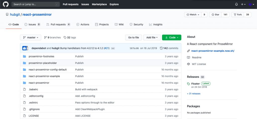The image size is (257, 119).
Task: Click the prosemirror-footnotes folder icon
Action: tap(24, 56)
